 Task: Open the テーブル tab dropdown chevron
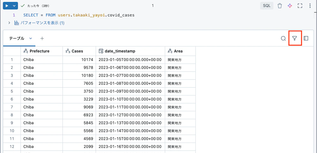31,38
